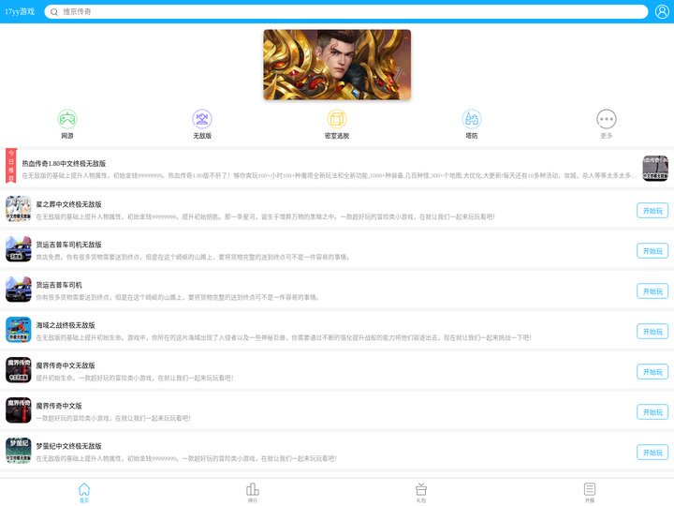Open the 网游 gamepad category
Image resolution: width=674 pixels, height=506 pixels.
(x=67, y=119)
